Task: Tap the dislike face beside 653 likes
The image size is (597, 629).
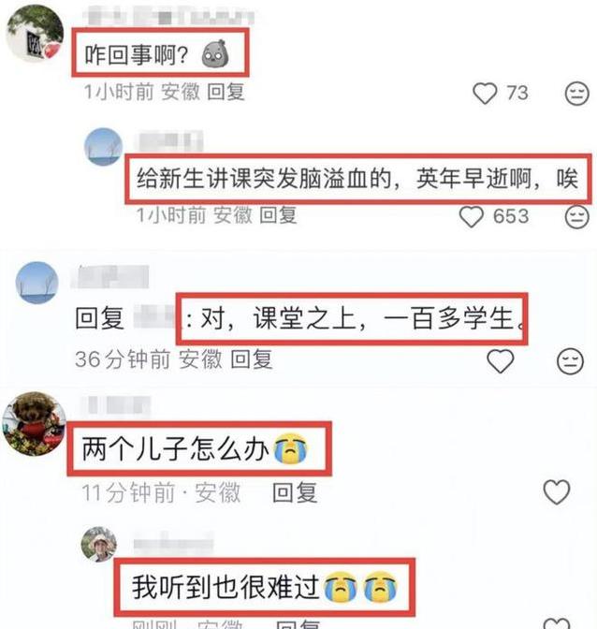Action: (x=576, y=217)
